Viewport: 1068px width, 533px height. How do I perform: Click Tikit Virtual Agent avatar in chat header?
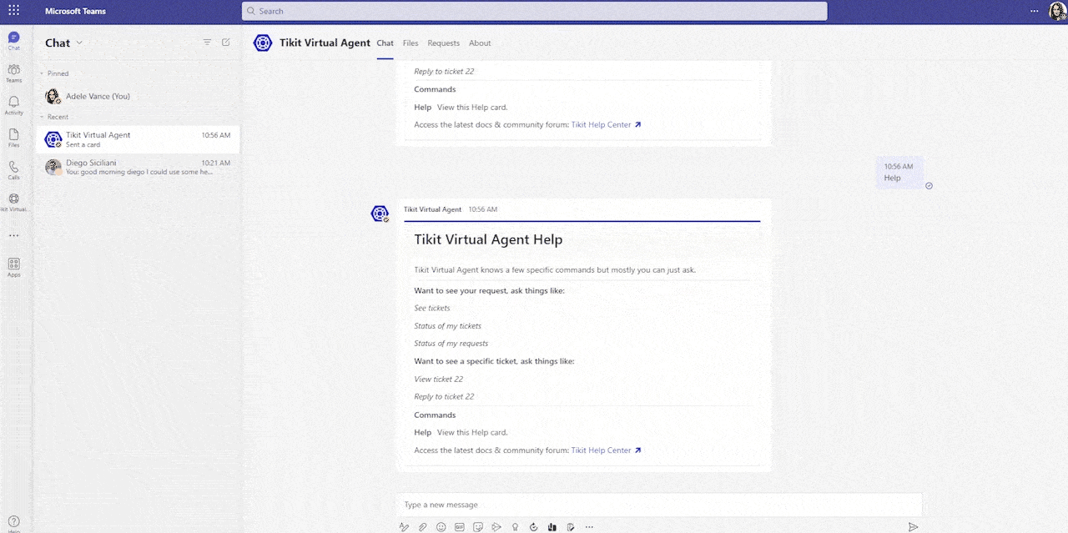click(263, 43)
